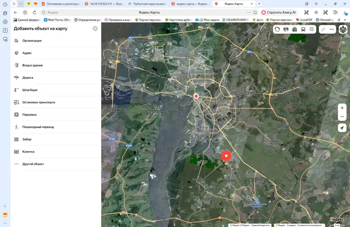Select 'Забор' list entry
350x227 pixels.
[56, 139]
